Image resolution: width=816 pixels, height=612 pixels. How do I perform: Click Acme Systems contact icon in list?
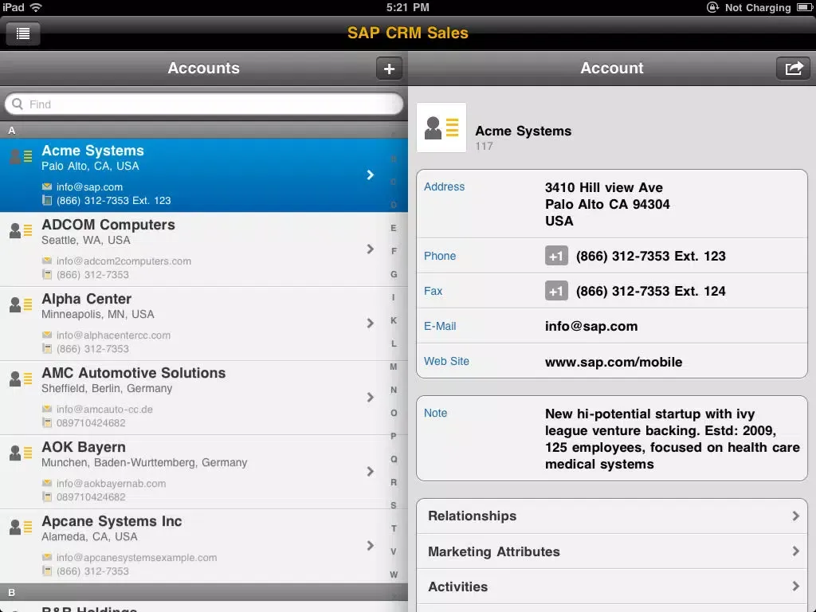[x=21, y=156]
